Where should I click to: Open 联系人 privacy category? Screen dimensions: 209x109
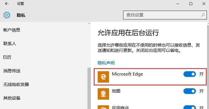tap(10, 44)
